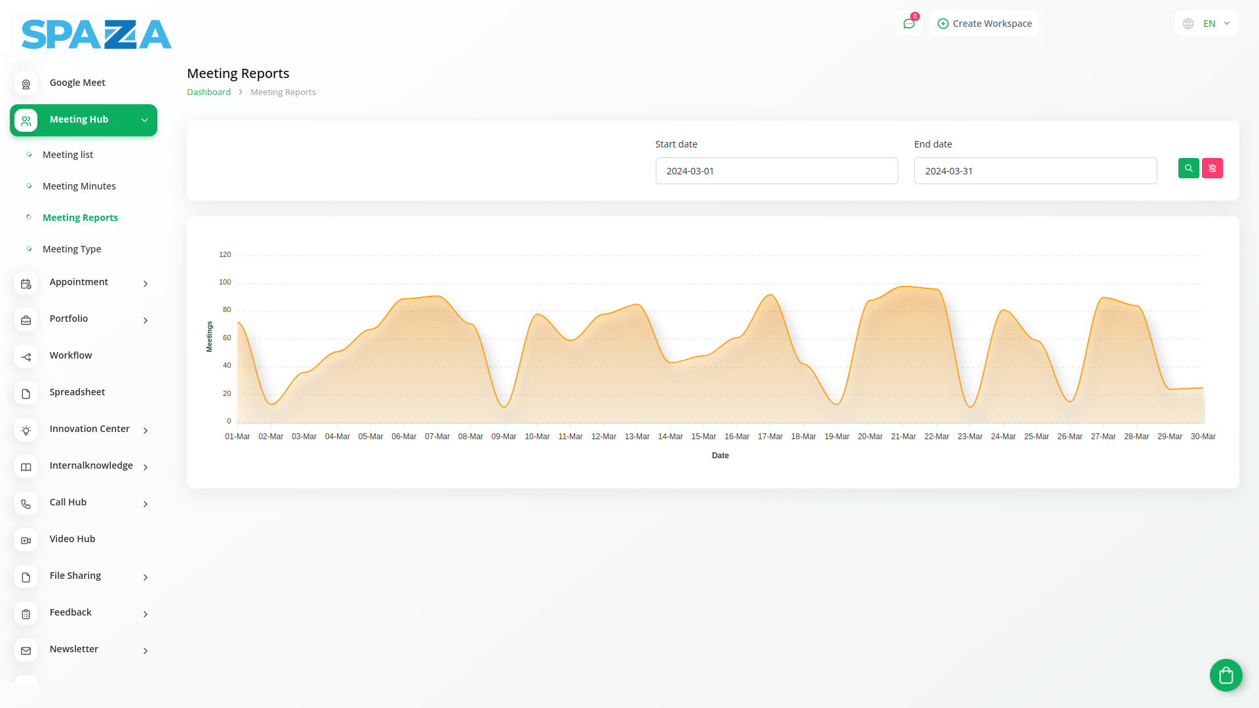This screenshot has height=708, width=1259.
Task: Select Meeting Reports in sidebar
Action: (80, 218)
